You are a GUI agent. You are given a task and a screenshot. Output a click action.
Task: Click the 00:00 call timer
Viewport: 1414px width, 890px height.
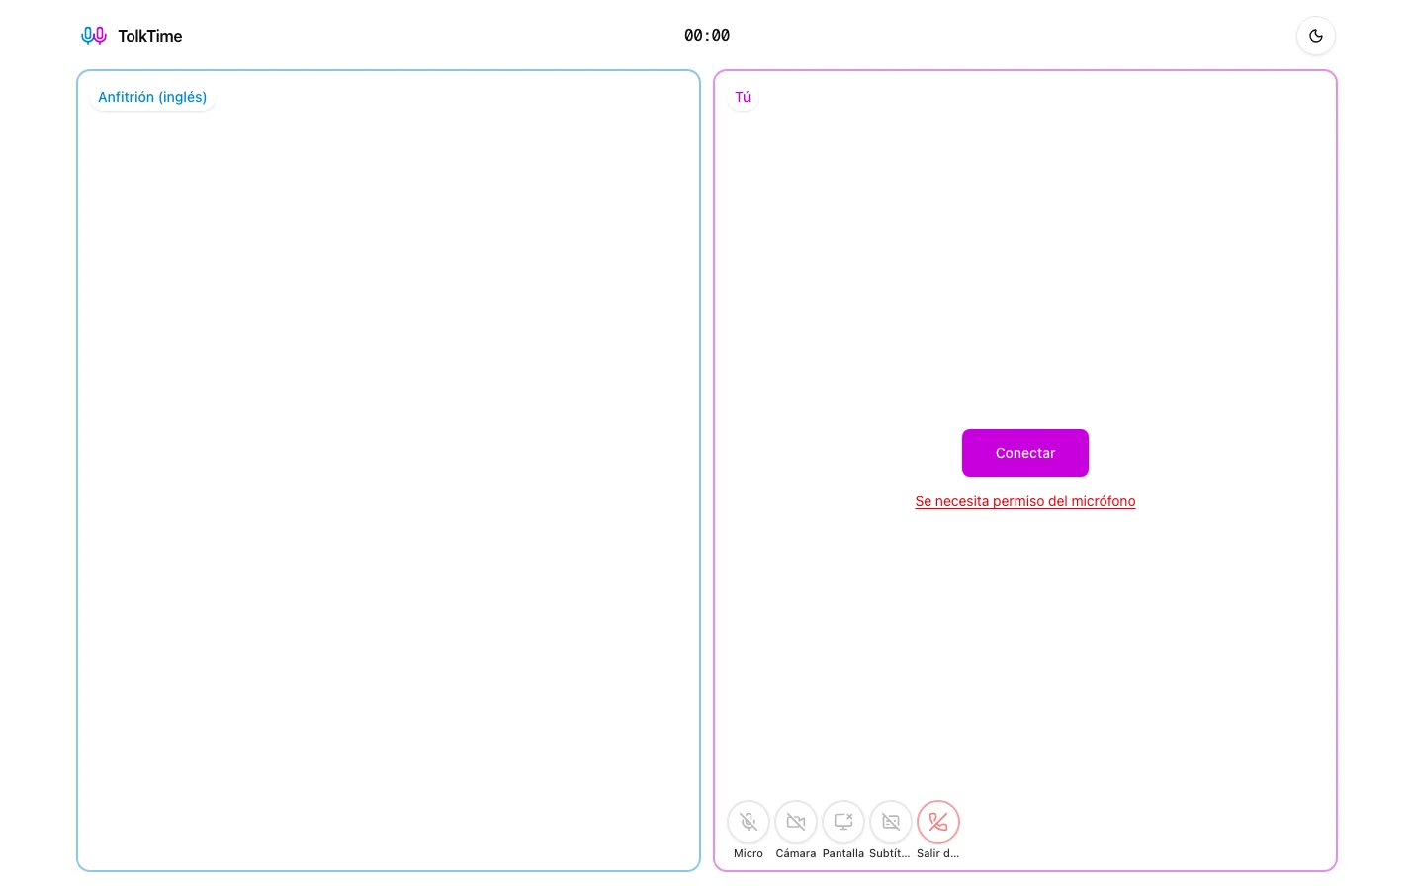[707, 36]
